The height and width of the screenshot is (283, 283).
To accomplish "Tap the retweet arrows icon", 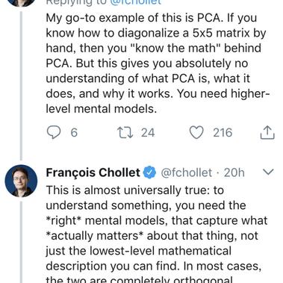I will click(x=125, y=132).
